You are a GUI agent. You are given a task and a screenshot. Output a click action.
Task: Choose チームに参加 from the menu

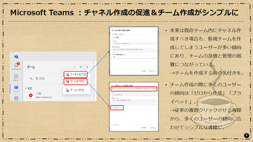(75, 90)
